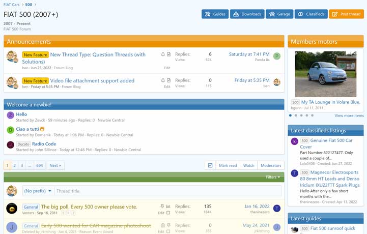367x234 pixels.
Task: Click the Watch forum button
Action: [248, 165]
